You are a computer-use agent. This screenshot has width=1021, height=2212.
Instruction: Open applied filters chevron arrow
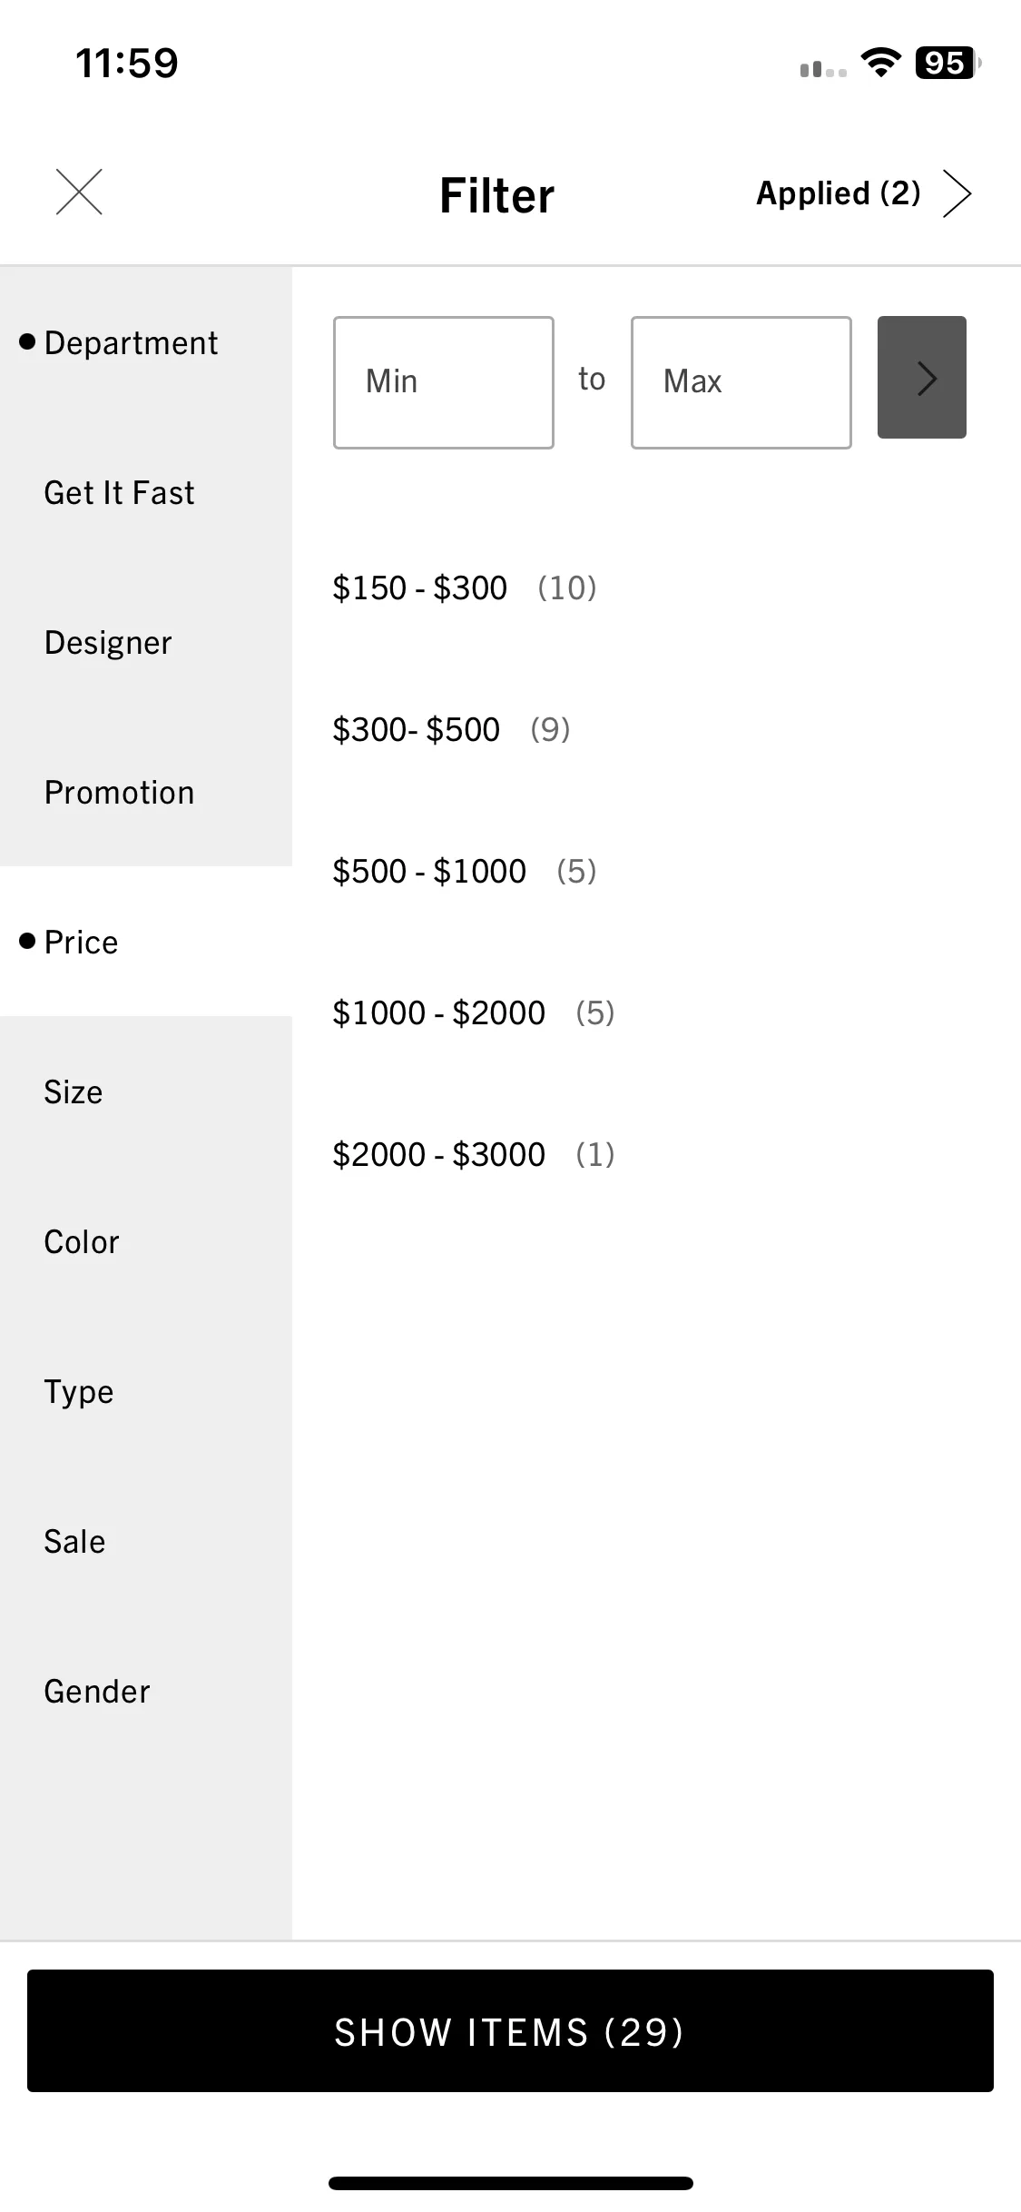957,193
